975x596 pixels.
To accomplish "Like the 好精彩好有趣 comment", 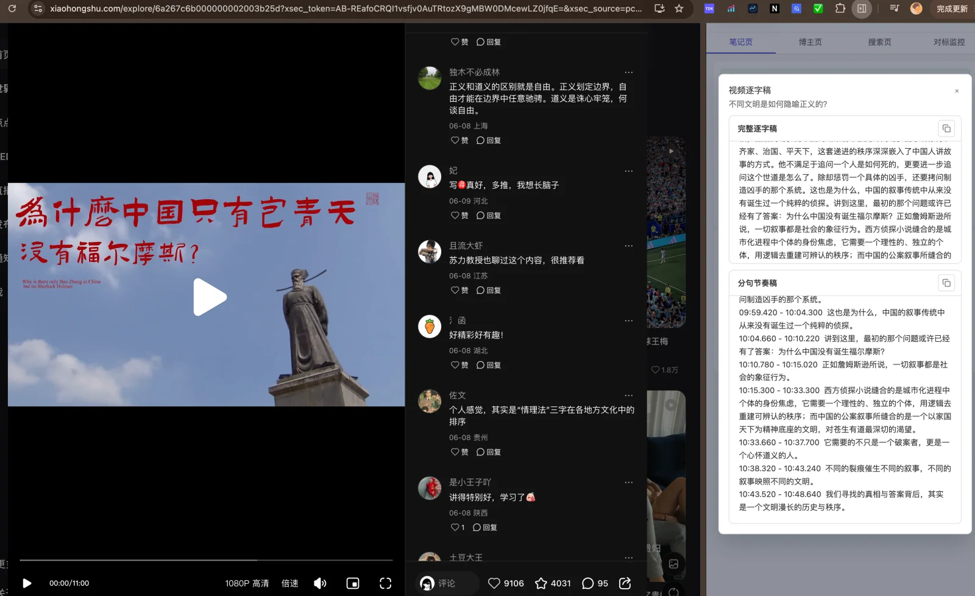I will (x=459, y=365).
